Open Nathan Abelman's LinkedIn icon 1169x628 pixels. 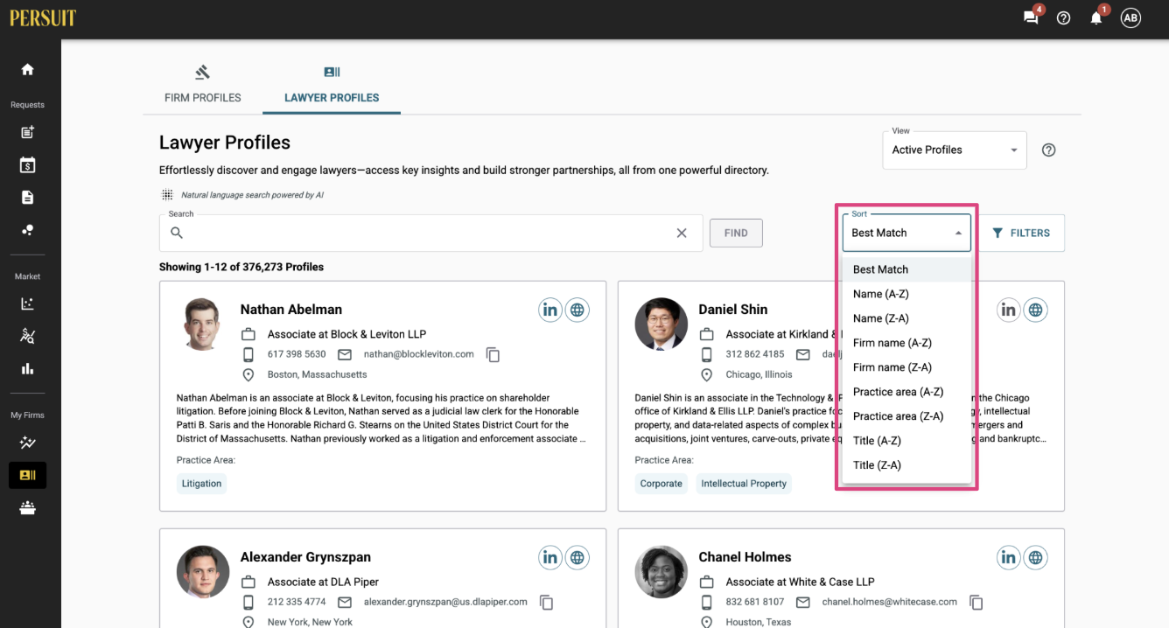(549, 310)
